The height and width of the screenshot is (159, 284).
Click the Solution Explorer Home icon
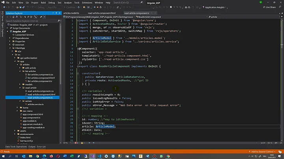(13, 17)
